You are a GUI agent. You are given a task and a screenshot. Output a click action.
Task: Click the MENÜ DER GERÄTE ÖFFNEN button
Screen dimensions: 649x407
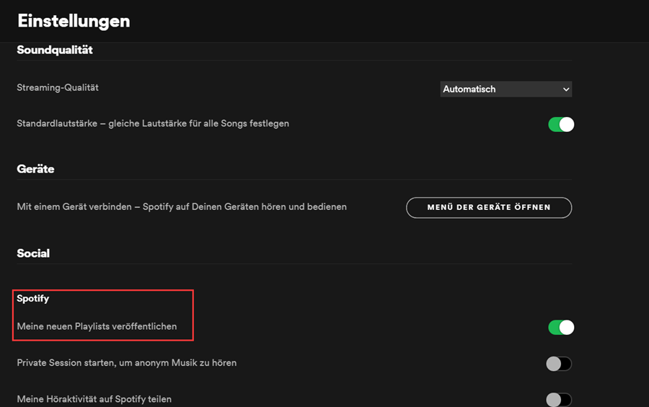[x=489, y=207]
